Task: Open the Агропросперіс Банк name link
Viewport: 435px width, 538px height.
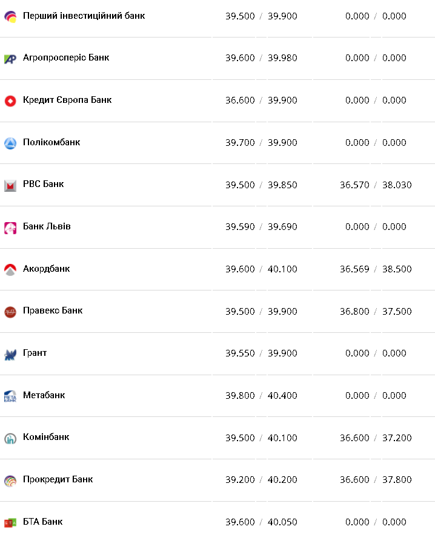Action: point(66,58)
